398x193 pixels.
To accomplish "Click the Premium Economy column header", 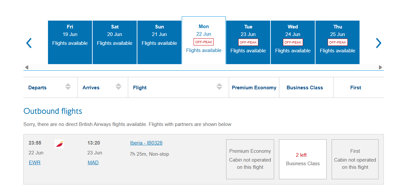I will point(254,88).
